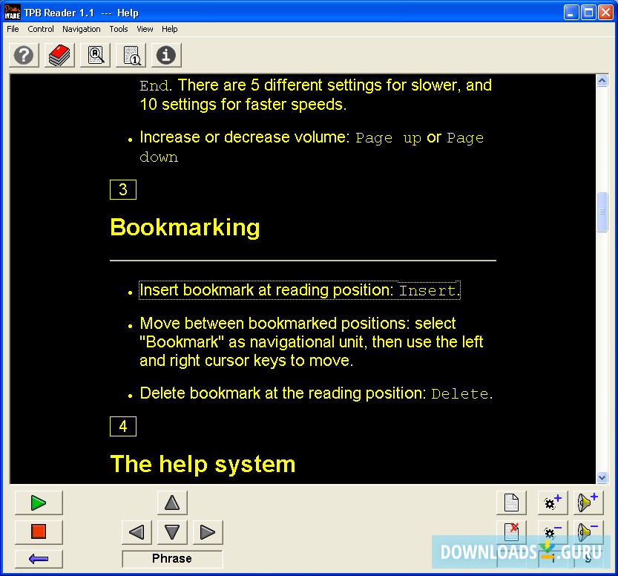Open the text search tool icon
The height and width of the screenshot is (576, 618).
pos(94,55)
